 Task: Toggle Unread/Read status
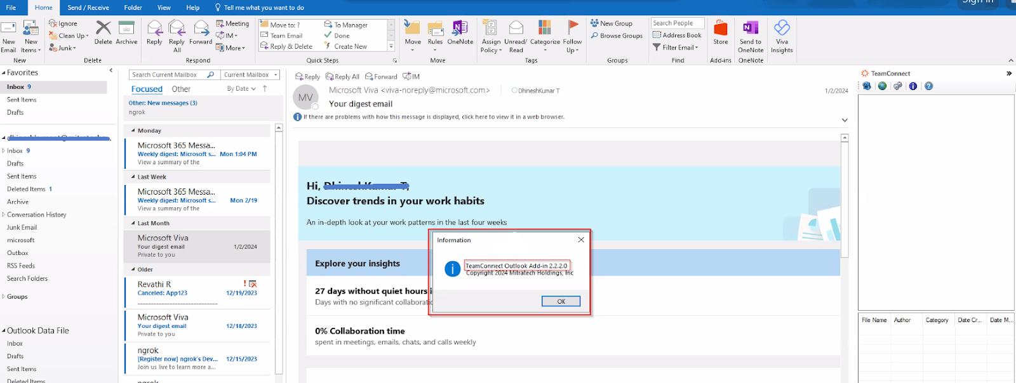pos(516,36)
